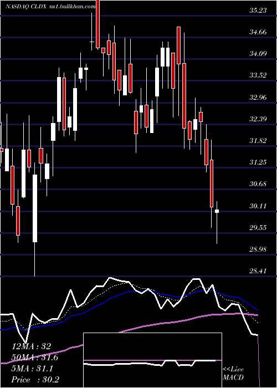
Task: Click the 34.09 price axis label
Action: (x=258, y=53)
